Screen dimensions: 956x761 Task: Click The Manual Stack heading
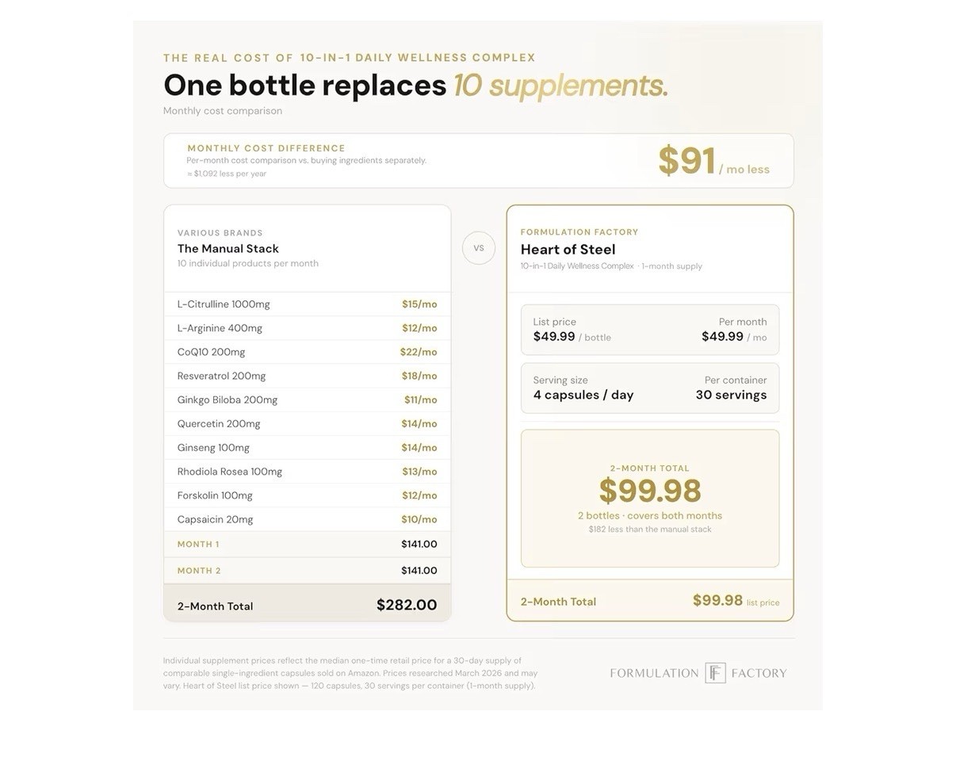point(228,249)
